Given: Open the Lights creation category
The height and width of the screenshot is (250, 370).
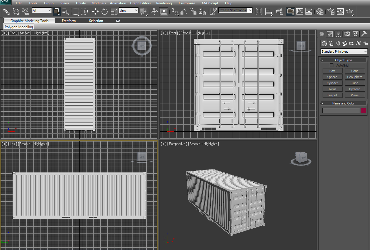Looking at the screenshot, I should point(338,43).
